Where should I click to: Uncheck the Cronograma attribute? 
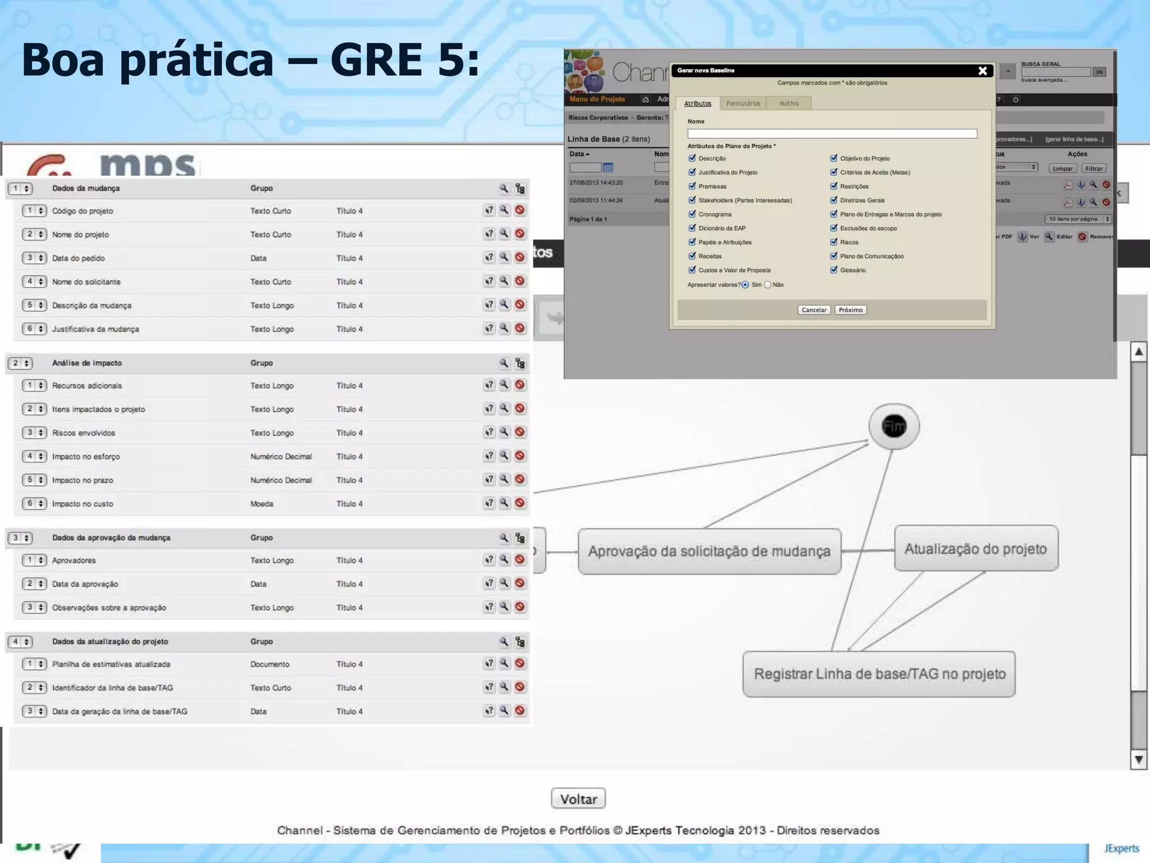(692, 214)
